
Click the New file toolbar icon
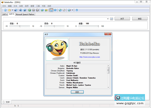6,10
